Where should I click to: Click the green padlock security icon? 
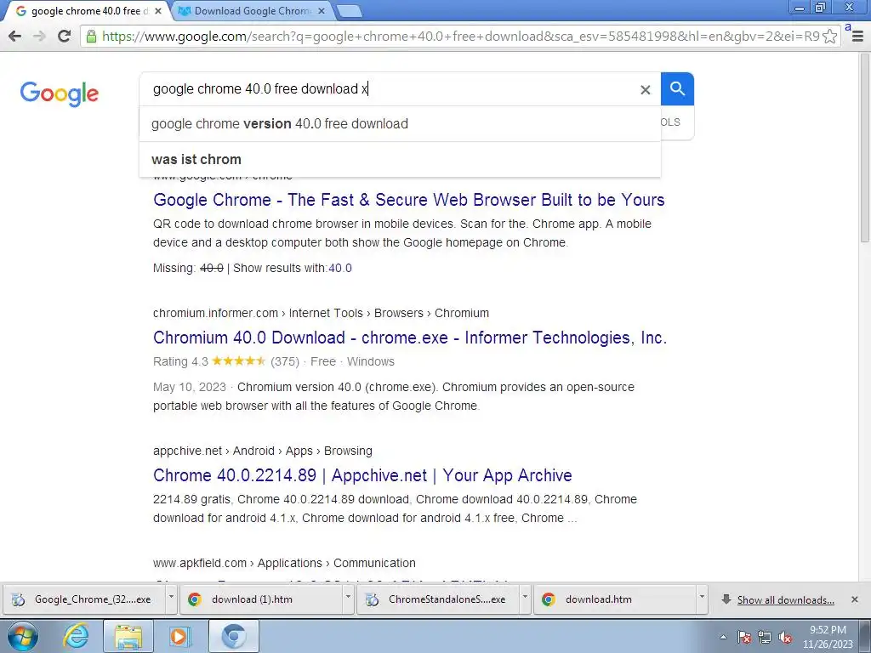click(91, 37)
